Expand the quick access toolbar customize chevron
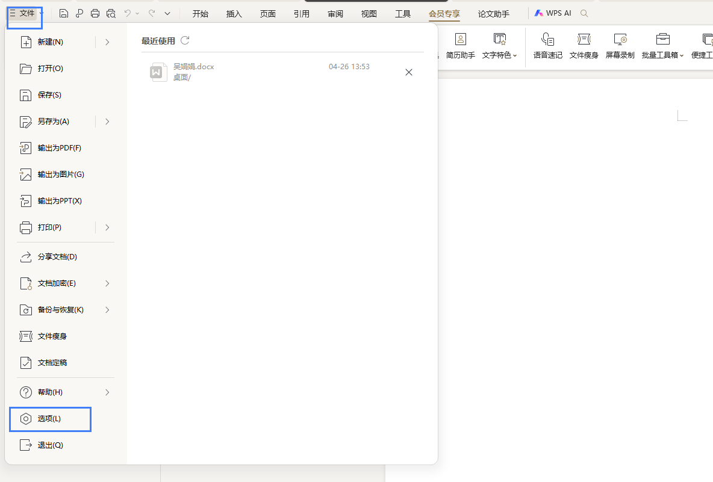 click(167, 14)
